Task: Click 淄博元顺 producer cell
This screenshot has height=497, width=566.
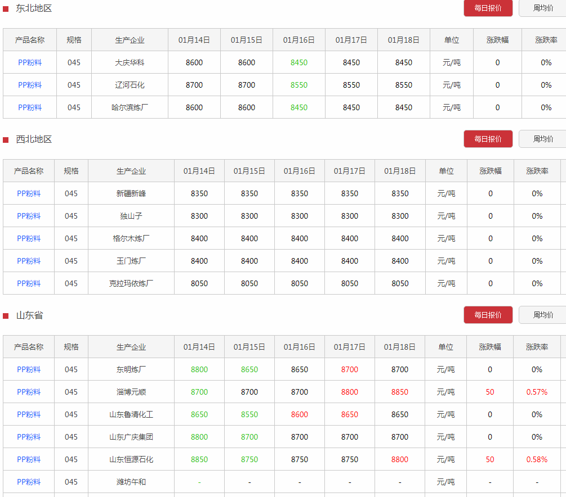Action: tap(131, 392)
